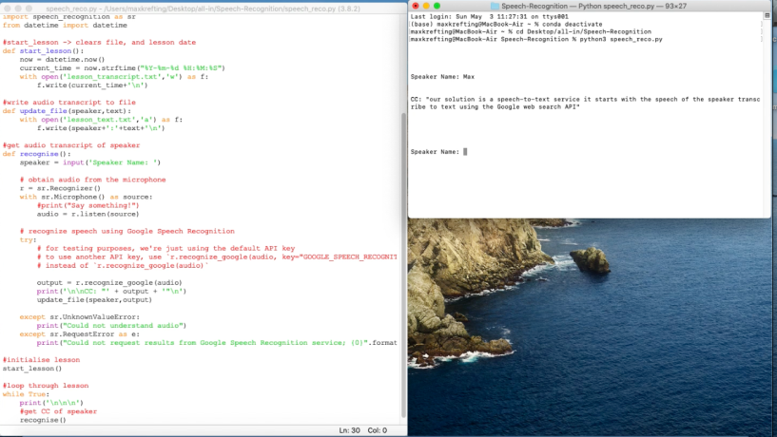Place cursor on 'def recognise():' line
The height and width of the screenshot is (437, 777).
pos(37,154)
